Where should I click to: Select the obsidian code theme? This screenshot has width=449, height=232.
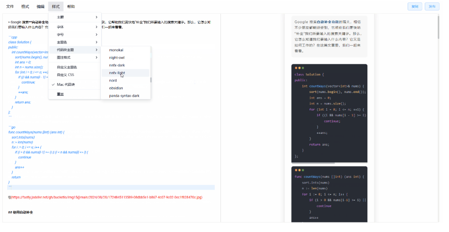point(125,88)
